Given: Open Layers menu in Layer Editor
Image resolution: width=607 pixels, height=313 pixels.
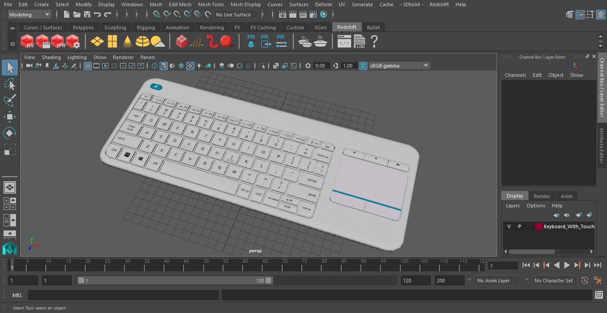Looking at the screenshot, I should [513, 206].
